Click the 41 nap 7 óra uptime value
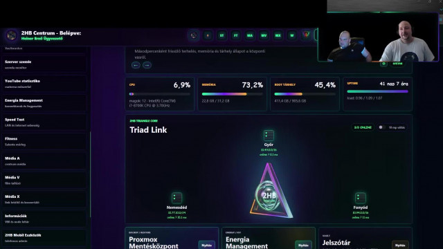 click(x=394, y=84)
